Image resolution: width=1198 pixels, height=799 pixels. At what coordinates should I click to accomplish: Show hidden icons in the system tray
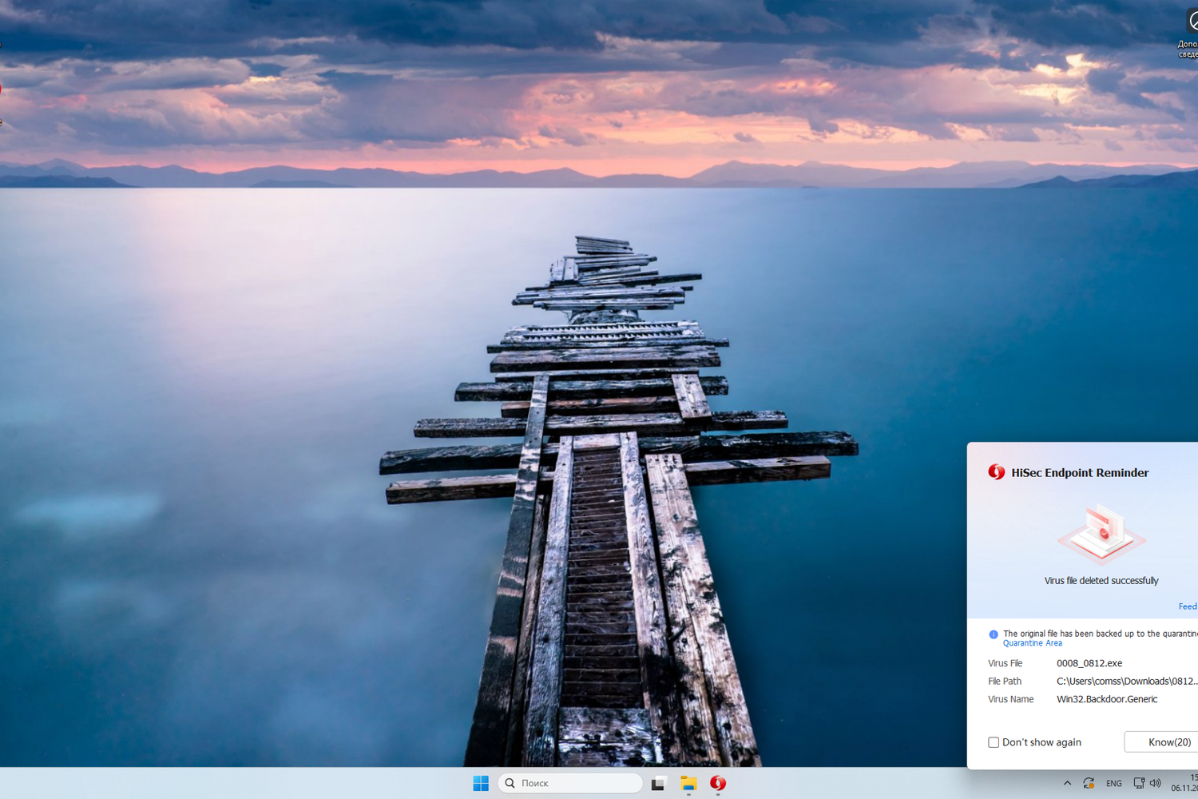[x=1067, y=783]
